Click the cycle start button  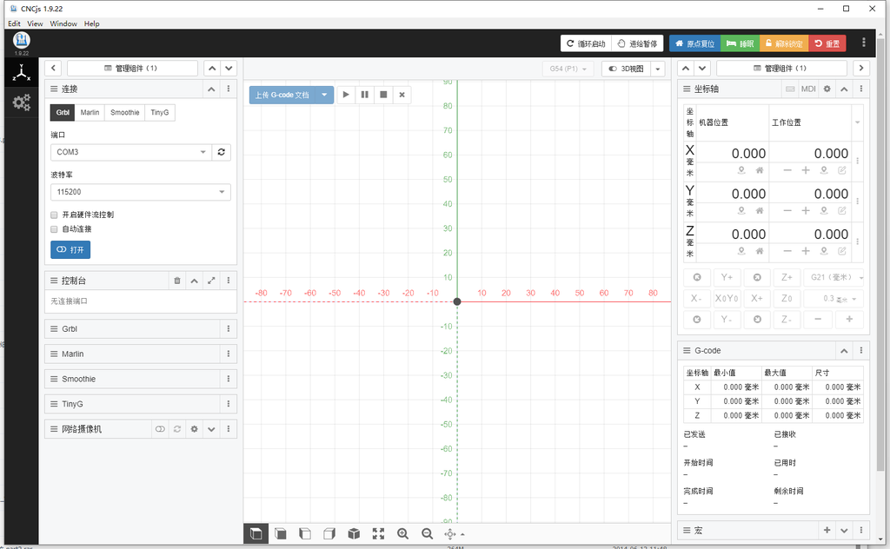pyautogui.click(x=586, y=43)
